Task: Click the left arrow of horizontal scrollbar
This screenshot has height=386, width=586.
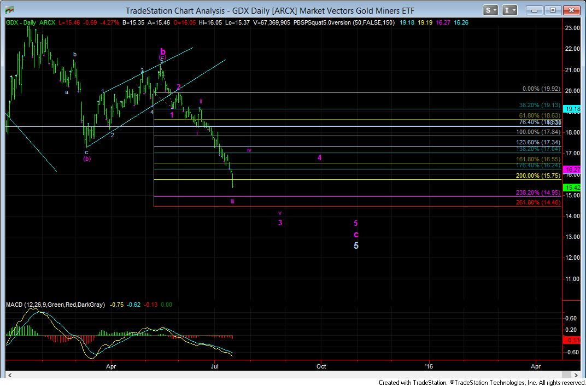Action: click(10, 374)
